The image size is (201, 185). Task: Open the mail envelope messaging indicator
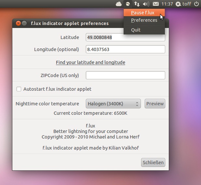coord(156,4)
